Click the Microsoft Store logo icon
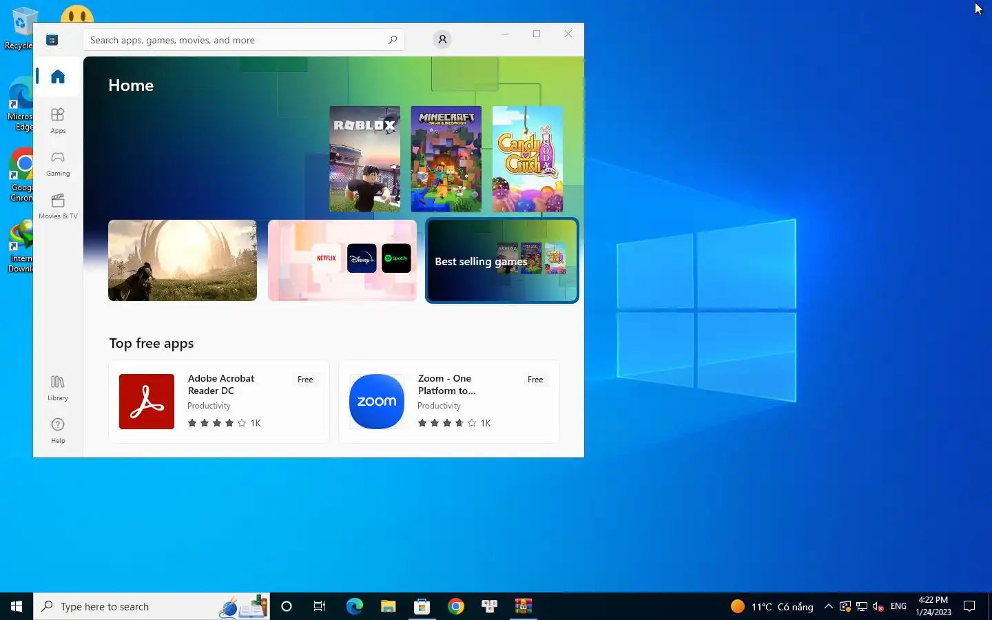992x620 pixels. [52, 40]
